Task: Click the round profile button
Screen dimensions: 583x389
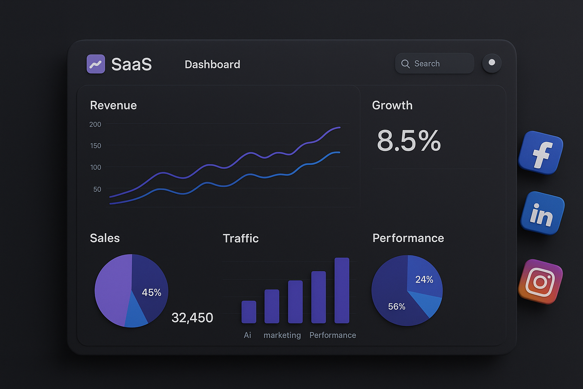Action: [492, 63]
